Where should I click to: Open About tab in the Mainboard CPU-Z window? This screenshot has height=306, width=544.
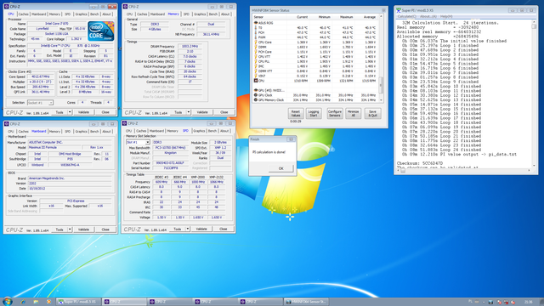pos(106,132)
